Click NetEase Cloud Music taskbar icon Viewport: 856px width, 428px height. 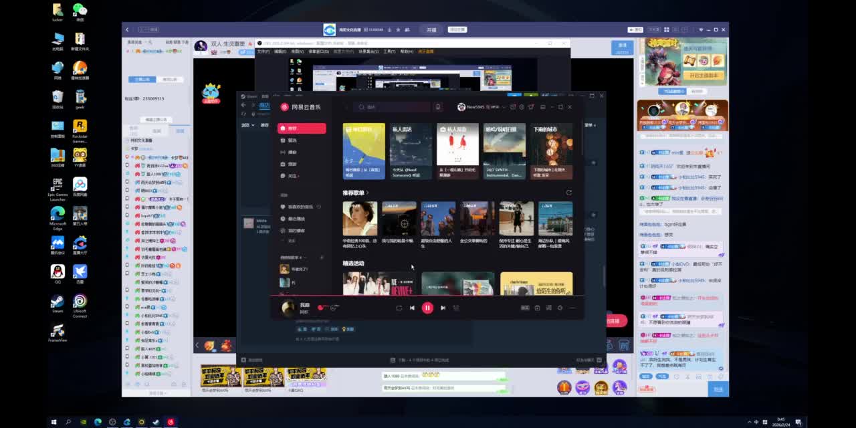click(x=171, y=422)
